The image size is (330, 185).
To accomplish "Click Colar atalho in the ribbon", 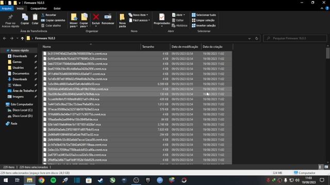I will tap(51, 26).
